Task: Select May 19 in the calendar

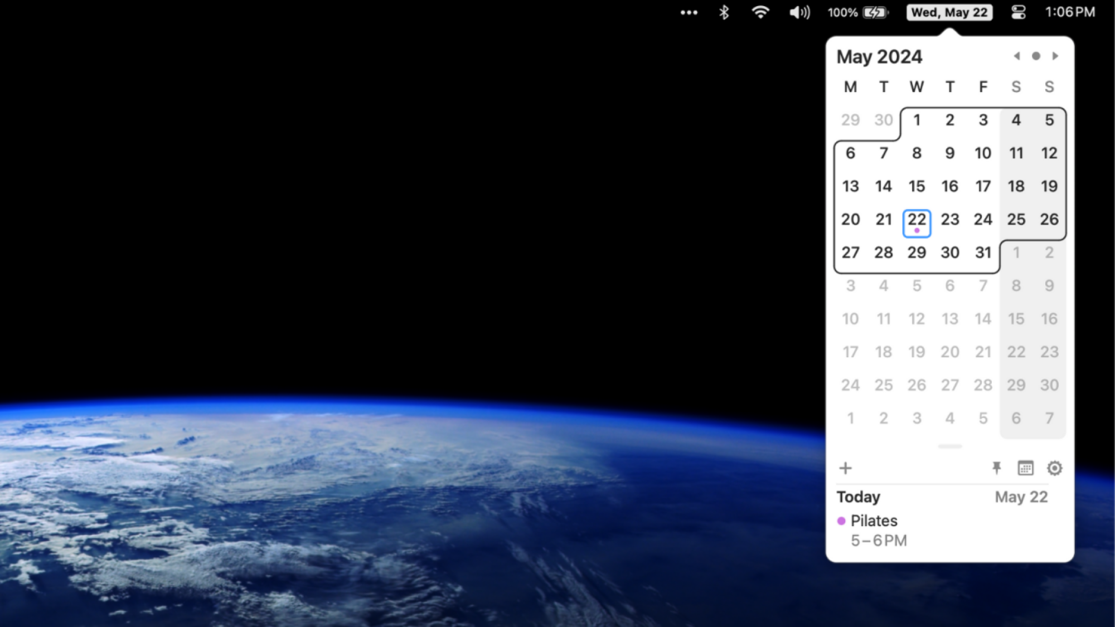Action: click(1049, 186)
